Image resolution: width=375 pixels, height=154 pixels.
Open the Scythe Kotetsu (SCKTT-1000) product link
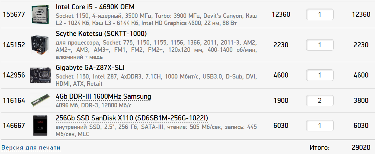pos(101,34)
